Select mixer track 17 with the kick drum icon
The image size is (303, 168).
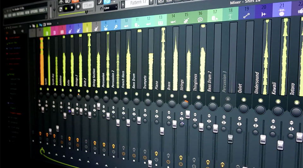click(x=215, y=15)
